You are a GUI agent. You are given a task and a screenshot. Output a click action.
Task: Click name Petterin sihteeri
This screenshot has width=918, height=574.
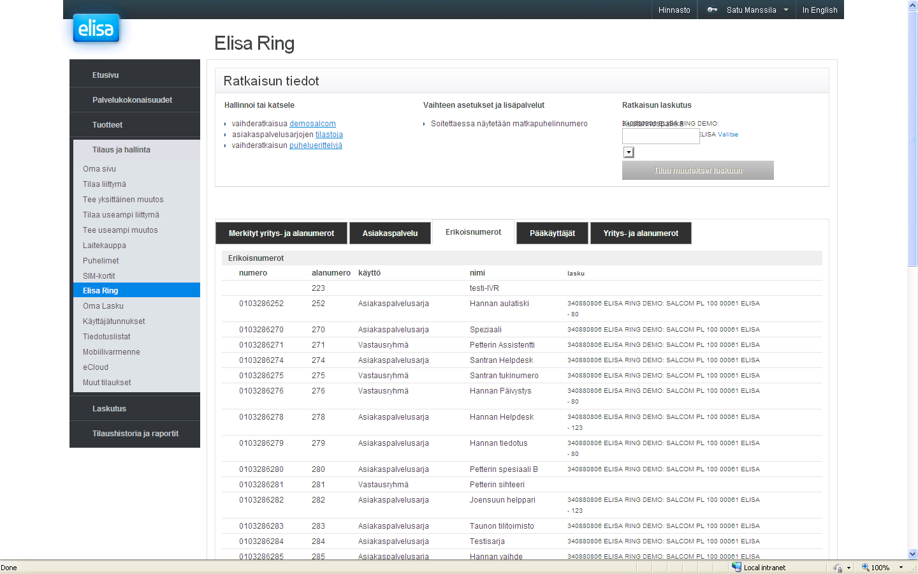click(497, 485)
